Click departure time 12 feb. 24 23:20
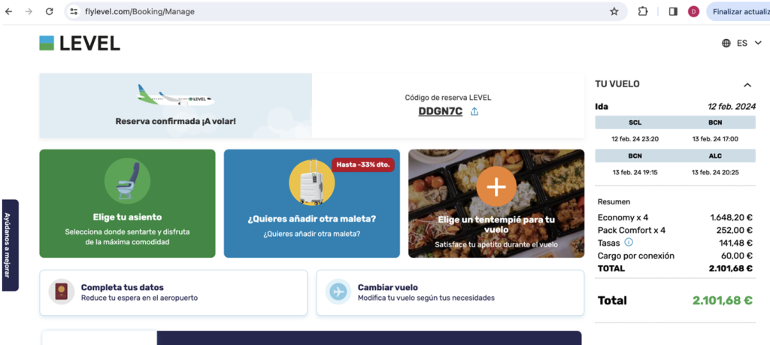The image size is (770, 345). (635, 139)
